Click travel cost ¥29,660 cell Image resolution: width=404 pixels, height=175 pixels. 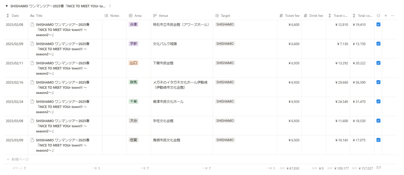pos(342,82)
